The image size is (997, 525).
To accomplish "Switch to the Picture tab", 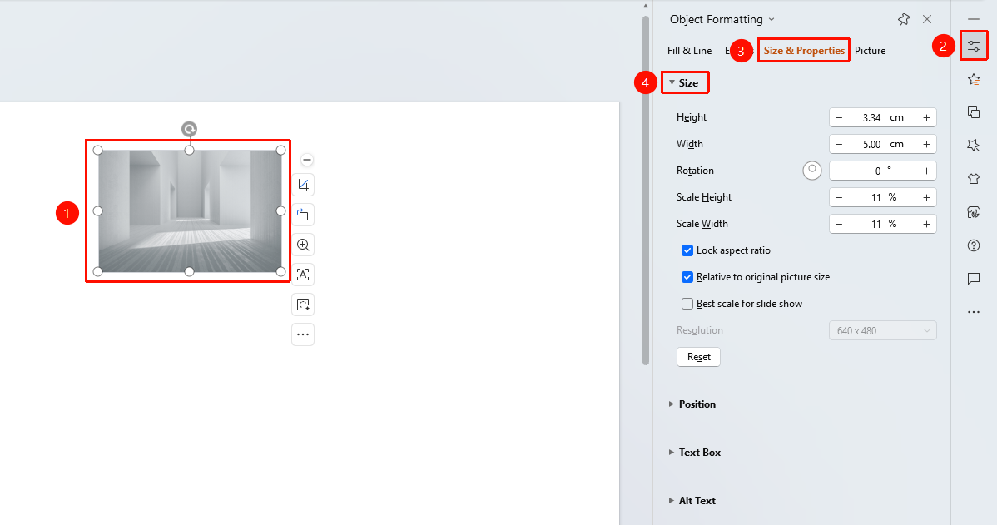I will pos(870,51).
